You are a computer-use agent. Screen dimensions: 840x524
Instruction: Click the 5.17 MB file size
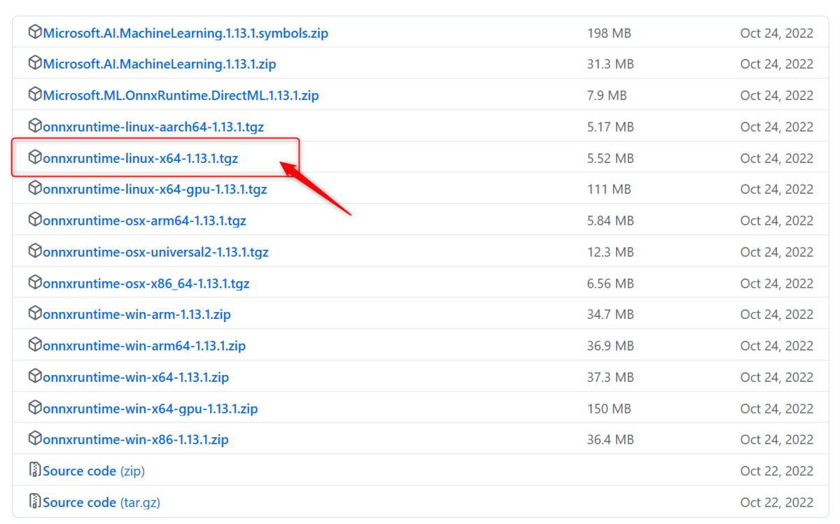(x=610, y=127)
